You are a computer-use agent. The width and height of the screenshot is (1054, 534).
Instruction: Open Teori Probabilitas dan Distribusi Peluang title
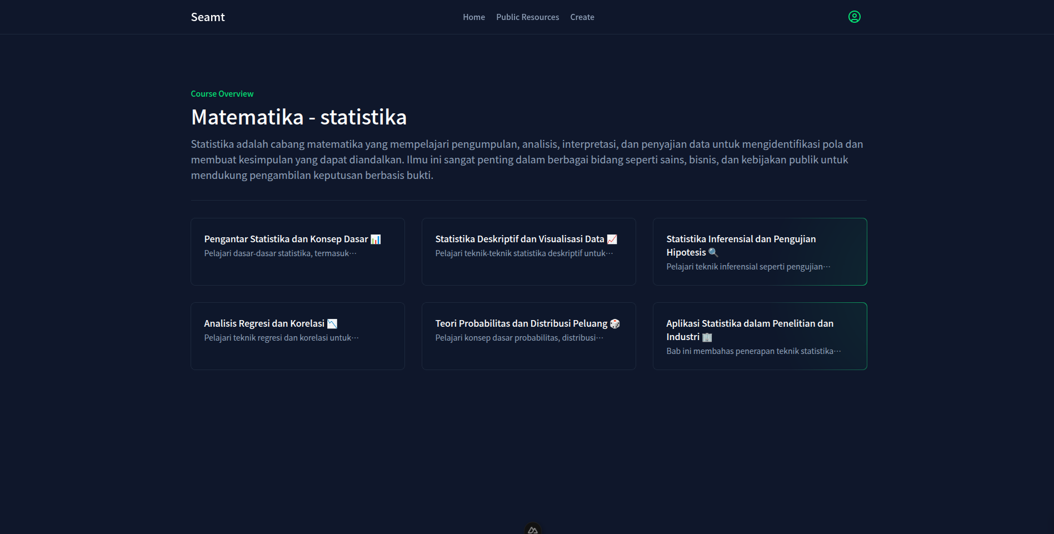click(521, 324)
